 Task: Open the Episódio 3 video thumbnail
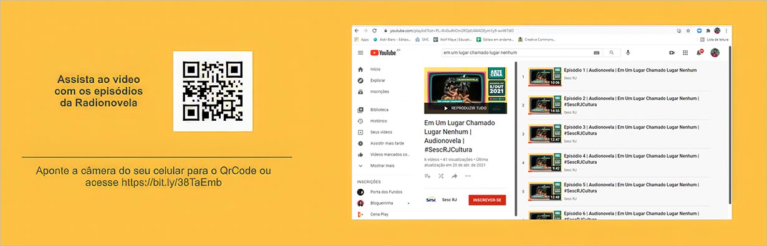545,134
